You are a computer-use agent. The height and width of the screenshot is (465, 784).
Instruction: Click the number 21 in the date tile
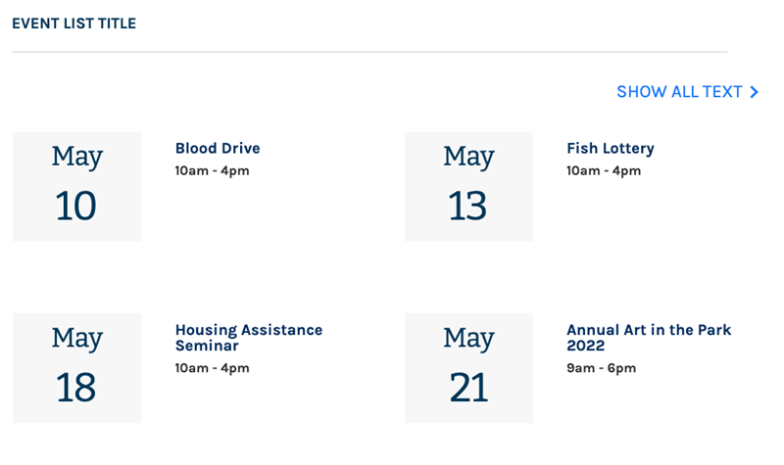(x=468, y=388)
